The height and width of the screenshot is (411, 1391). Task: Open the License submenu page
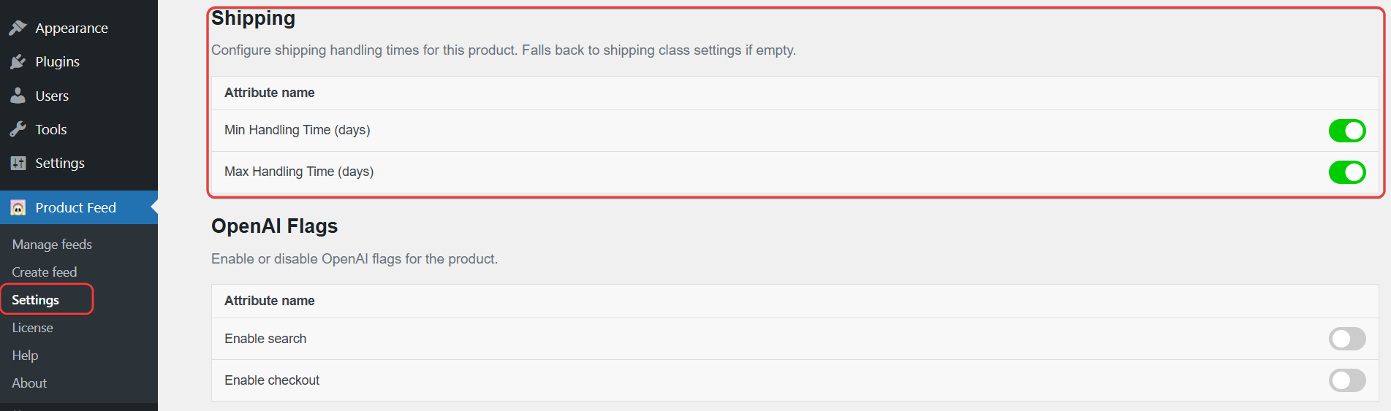[33, 328]
